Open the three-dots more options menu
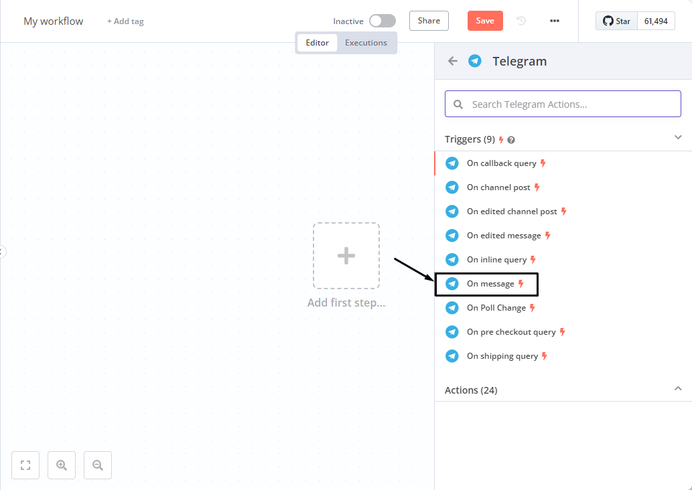This screenshot has height=490, width=692. 555,21
